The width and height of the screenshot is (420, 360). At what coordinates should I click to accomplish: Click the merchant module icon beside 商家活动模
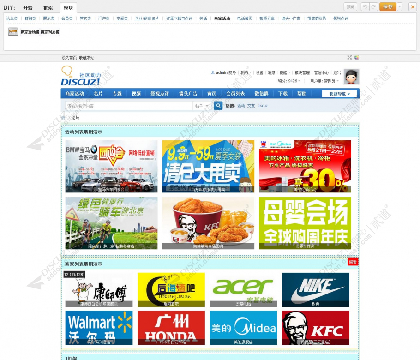[13, 31]
